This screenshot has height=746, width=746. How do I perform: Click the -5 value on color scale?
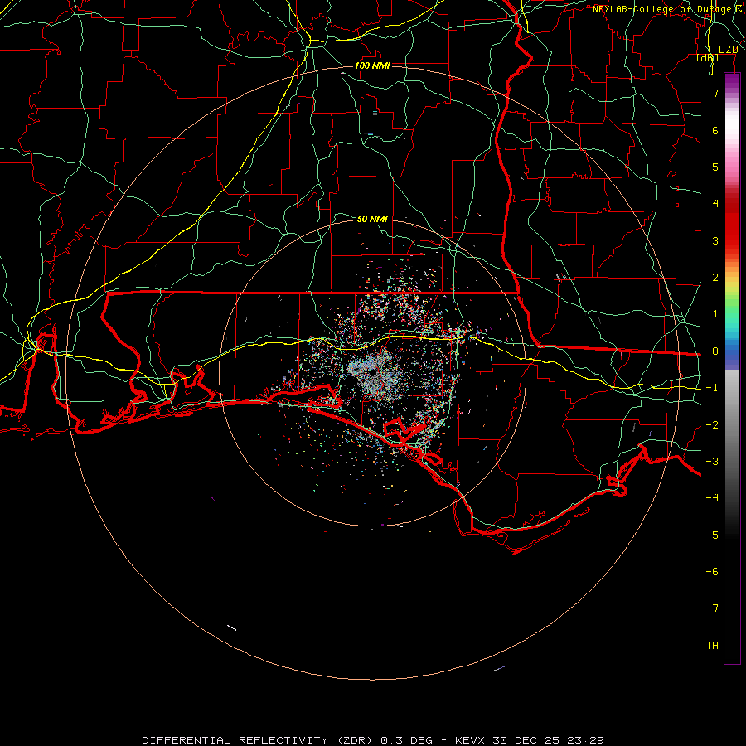[x=712, y=535]
